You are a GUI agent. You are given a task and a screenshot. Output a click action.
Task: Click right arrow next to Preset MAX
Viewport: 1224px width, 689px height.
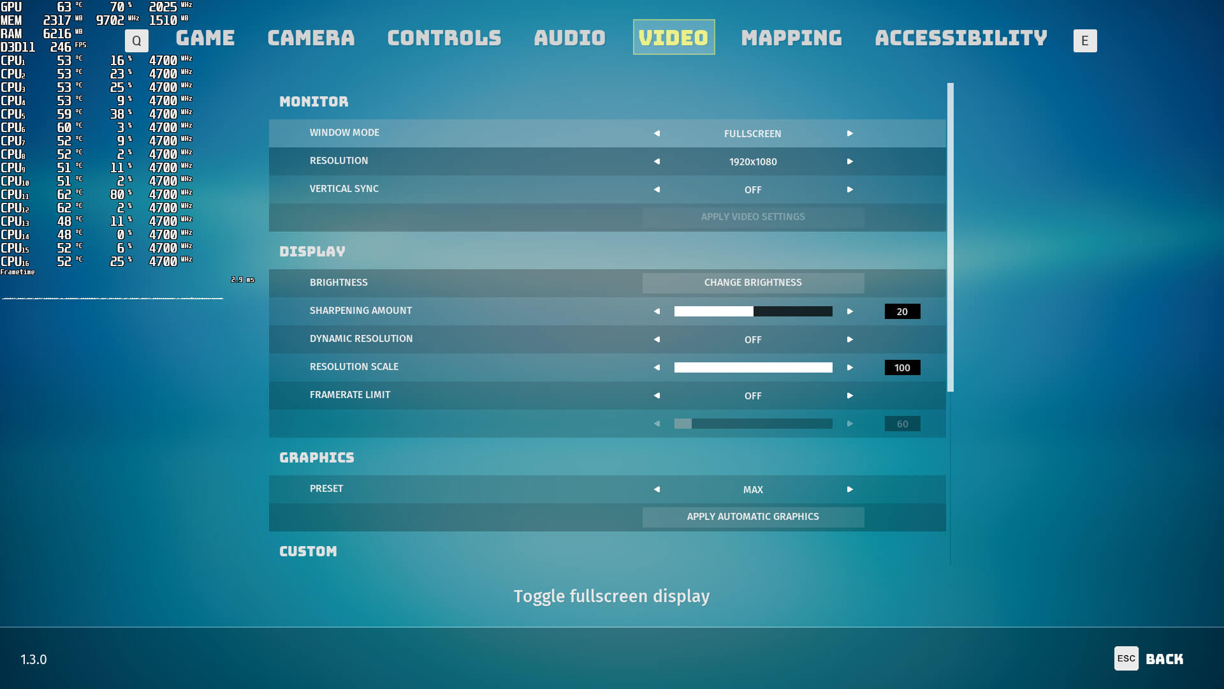point(850,489)
